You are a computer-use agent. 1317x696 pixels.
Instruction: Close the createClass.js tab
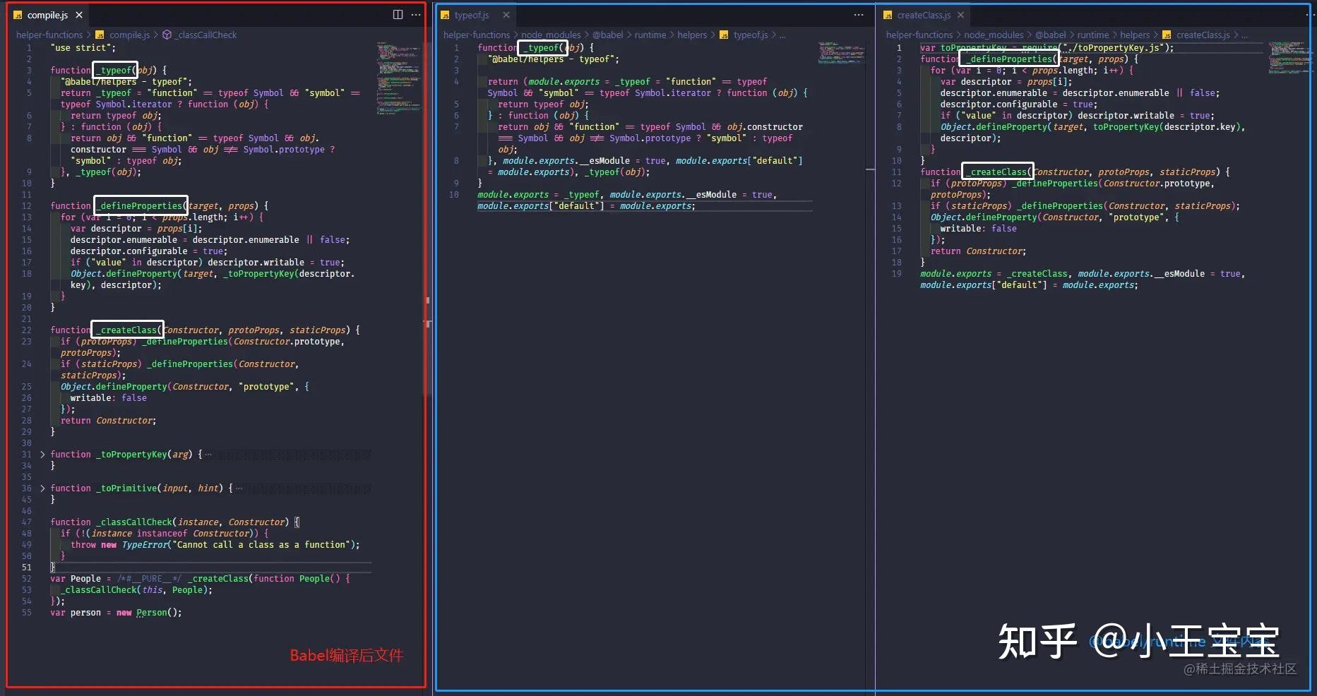[x=960, y=15]
